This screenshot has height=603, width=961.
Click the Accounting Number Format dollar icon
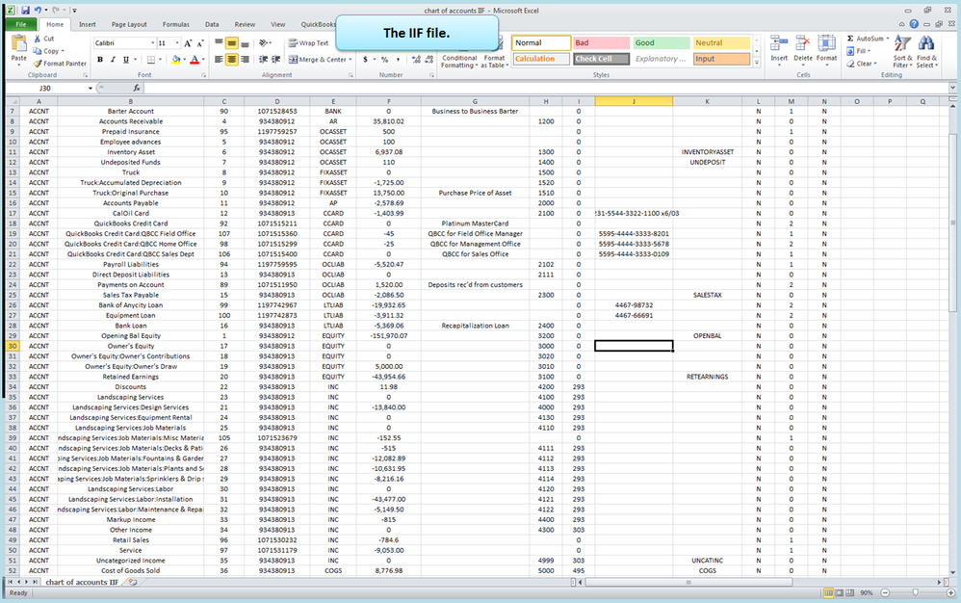(x=365, y=60)
